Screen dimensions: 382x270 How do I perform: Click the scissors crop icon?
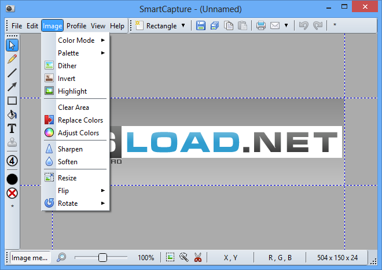[x=198, y=257]
